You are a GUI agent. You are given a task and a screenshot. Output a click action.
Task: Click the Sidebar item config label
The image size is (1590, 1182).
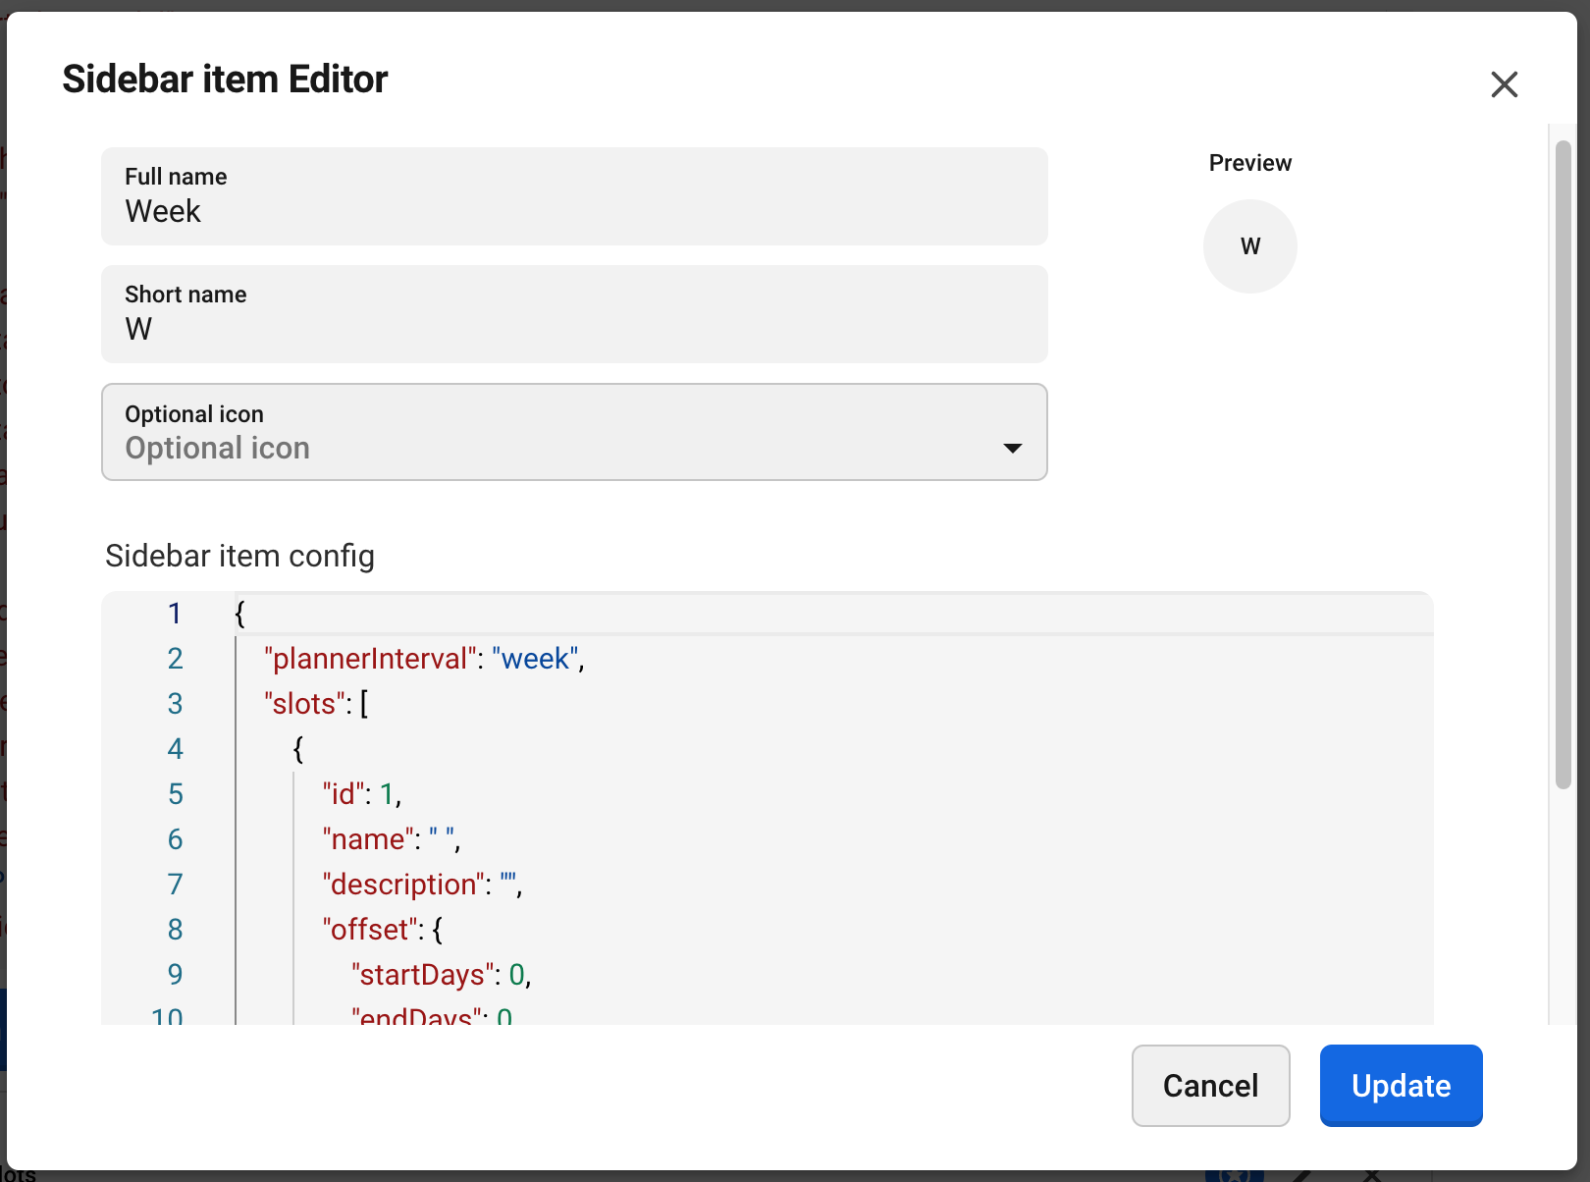click(239, 556)
